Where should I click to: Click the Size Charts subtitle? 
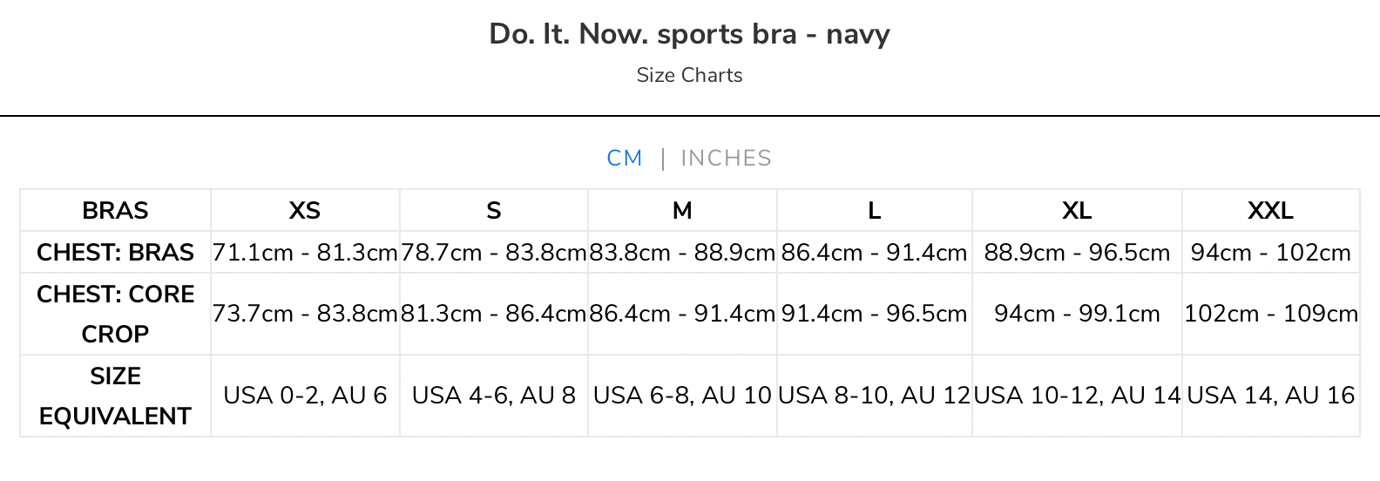(689, 75)
